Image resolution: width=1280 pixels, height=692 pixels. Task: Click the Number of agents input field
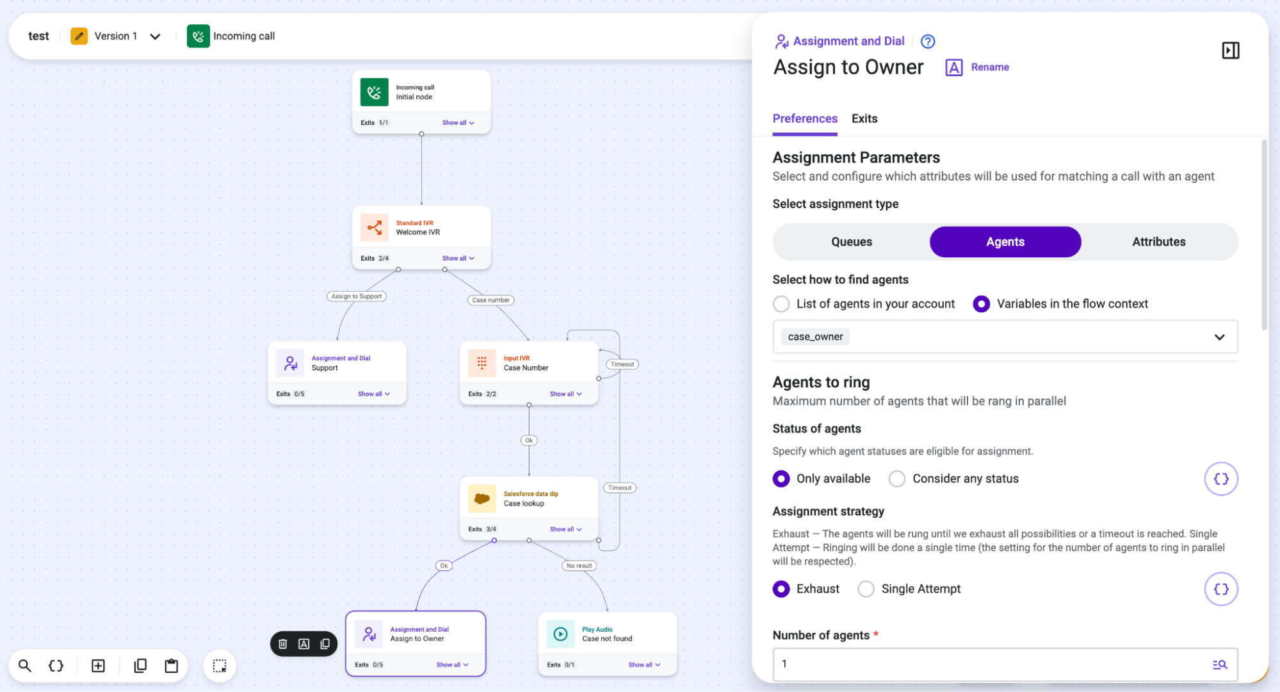pos(1005,664)
